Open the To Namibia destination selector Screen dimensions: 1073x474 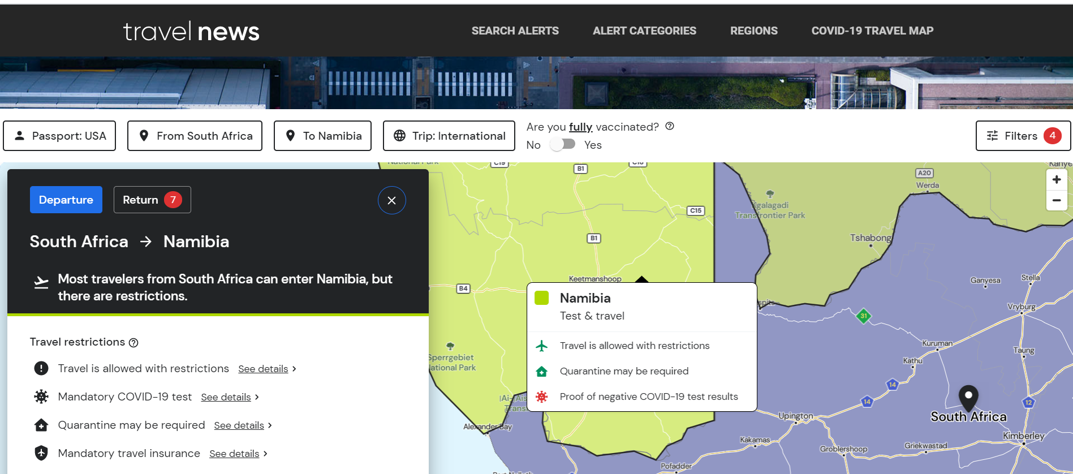[322, 136]
